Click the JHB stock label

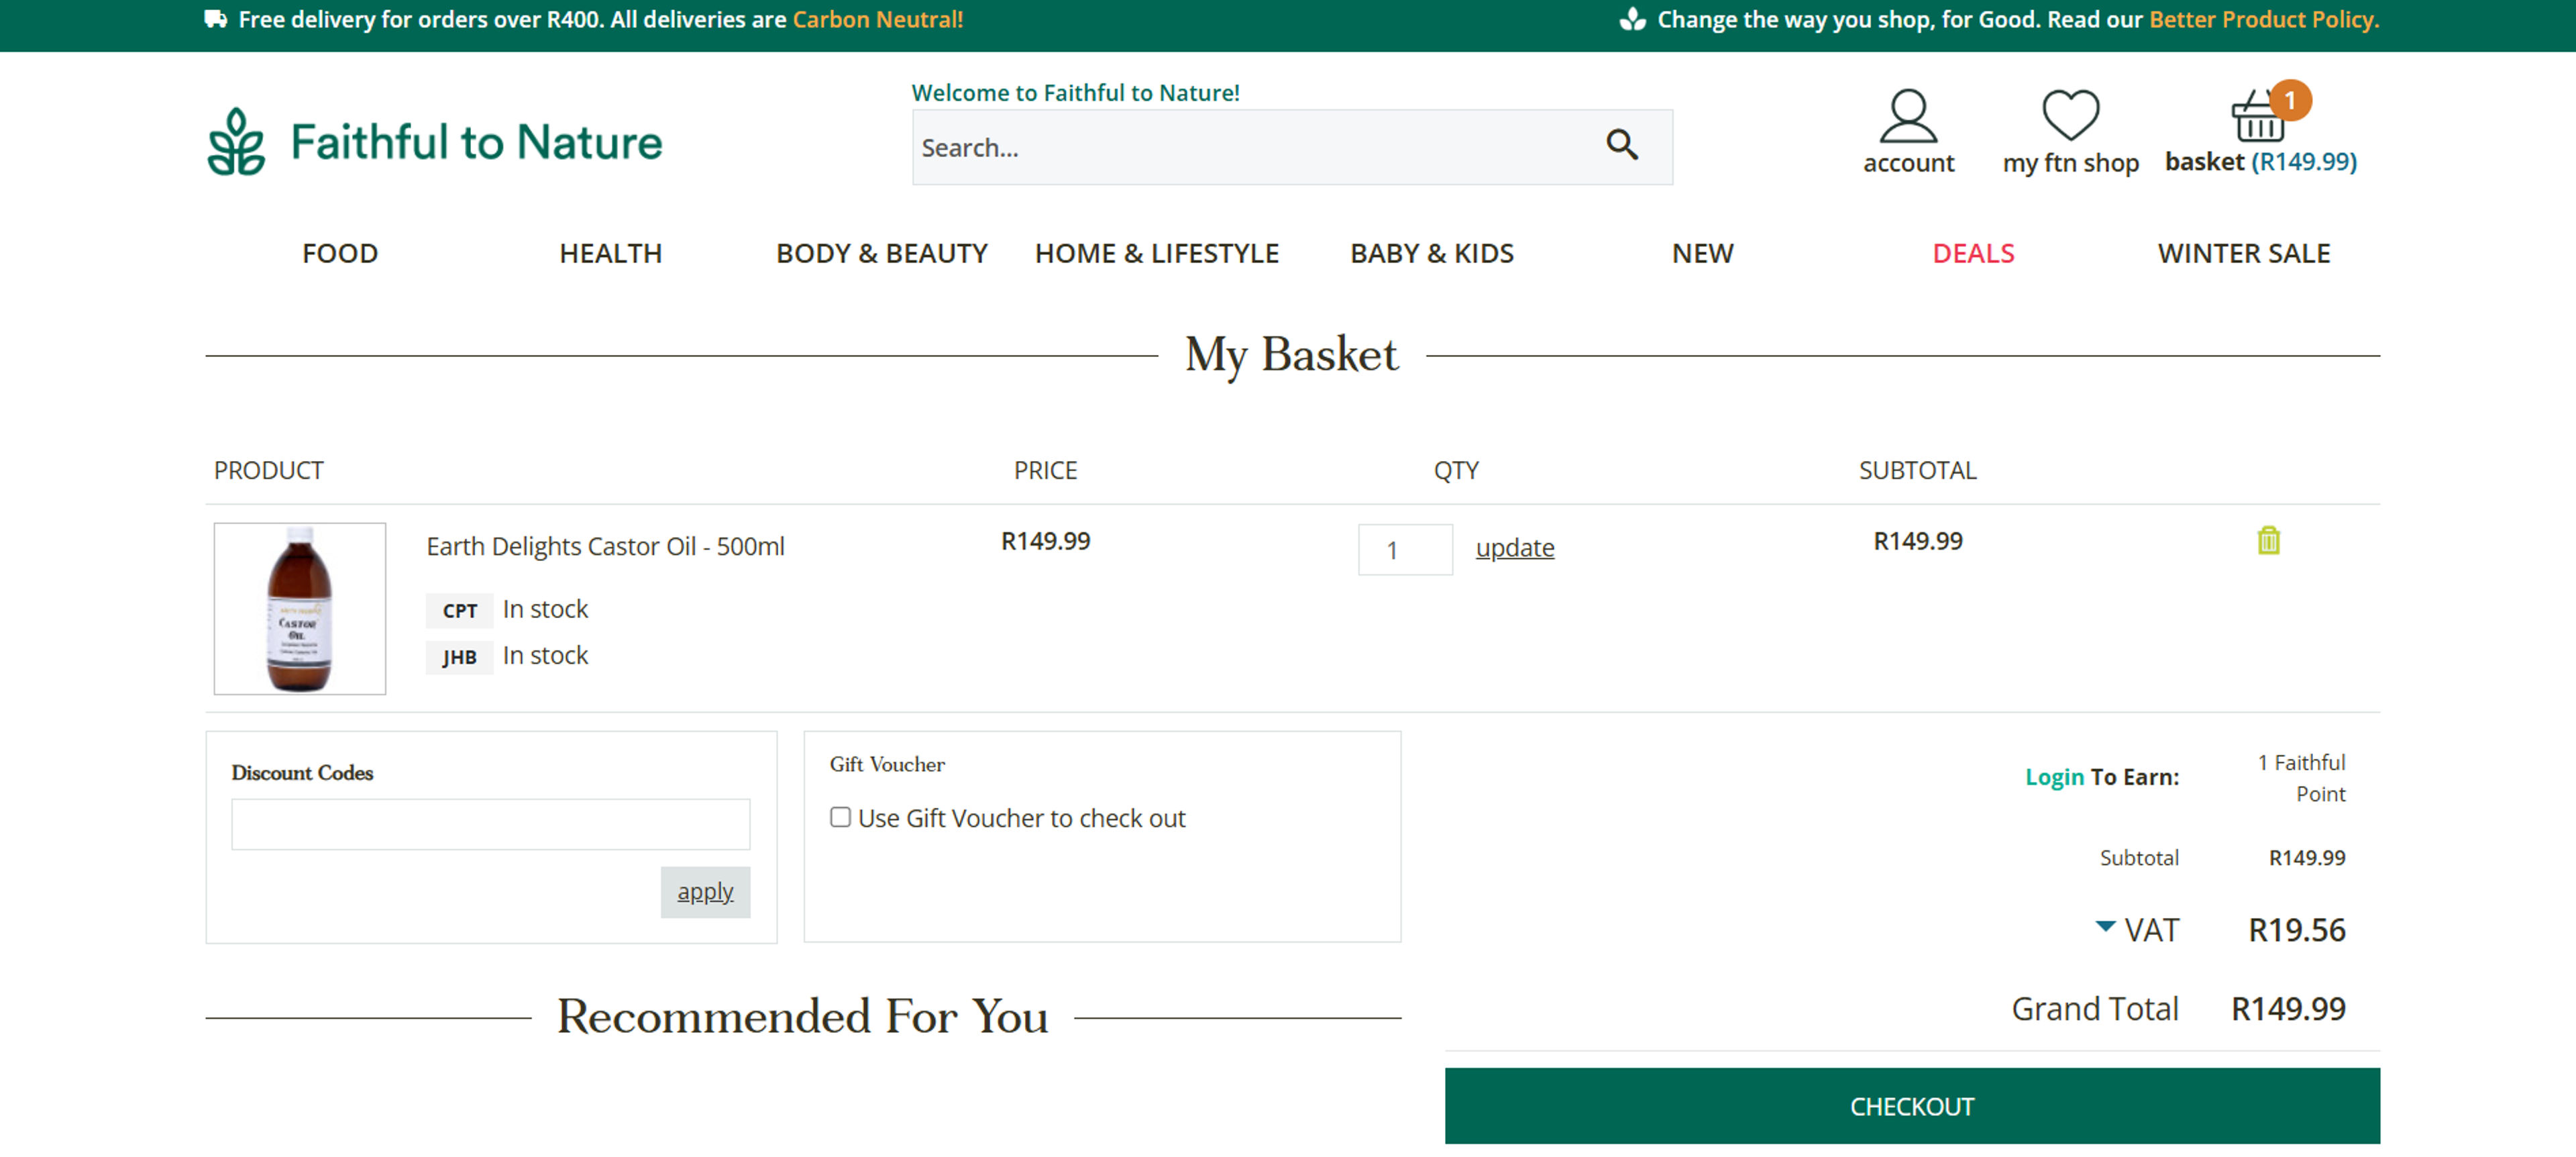pos(459,657)
